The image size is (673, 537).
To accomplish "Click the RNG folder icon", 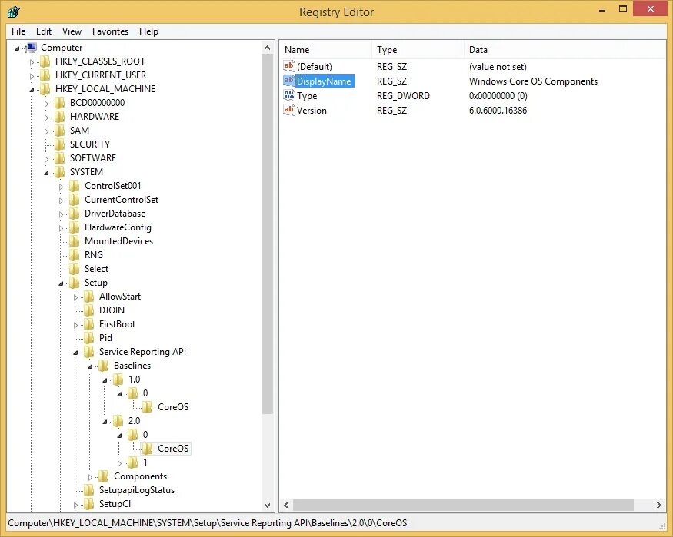I will pos(75,255).
